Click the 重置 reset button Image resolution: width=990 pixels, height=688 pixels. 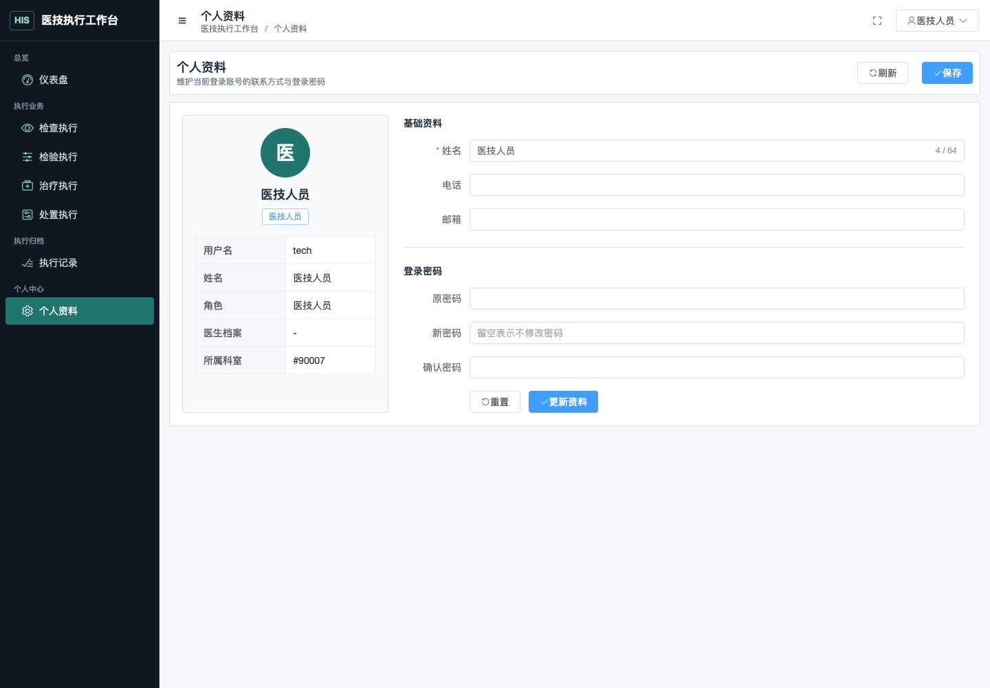pos(495,402)
